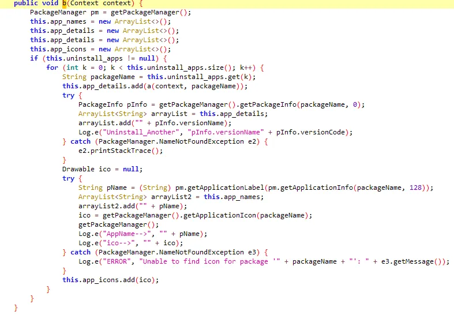Click 'Context' type in the method signature
The width and height of the screenshot is (454, 315).
84,3
